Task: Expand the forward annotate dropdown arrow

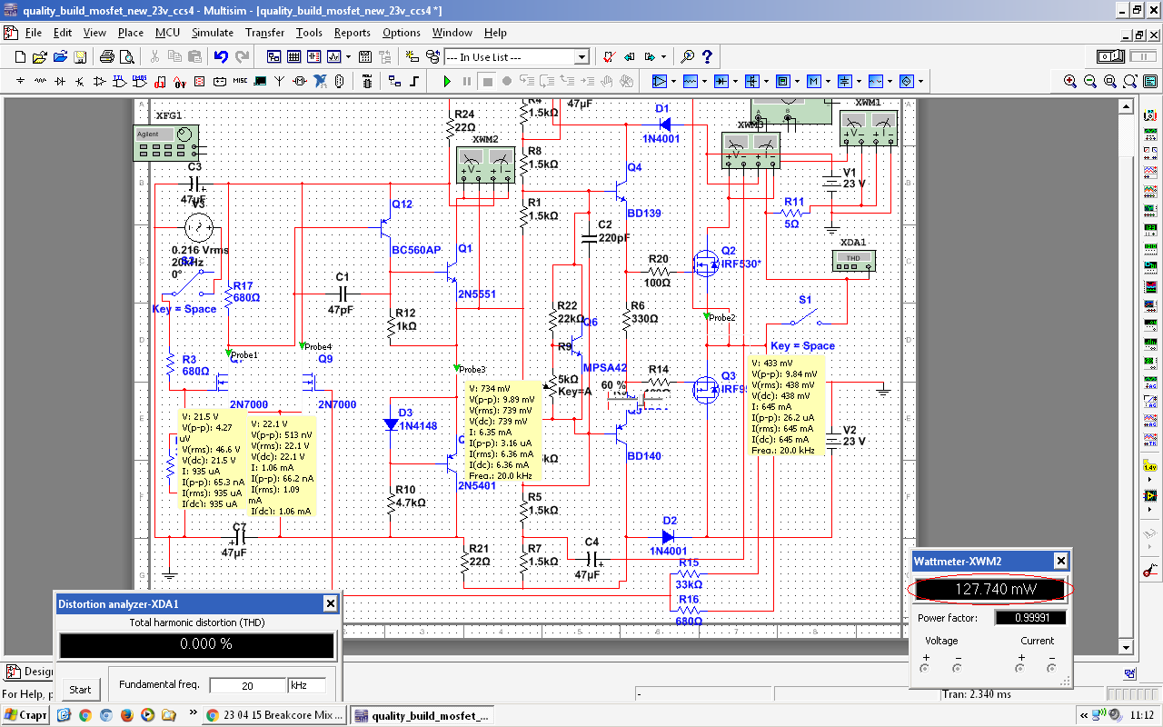Action: (663, 56)
